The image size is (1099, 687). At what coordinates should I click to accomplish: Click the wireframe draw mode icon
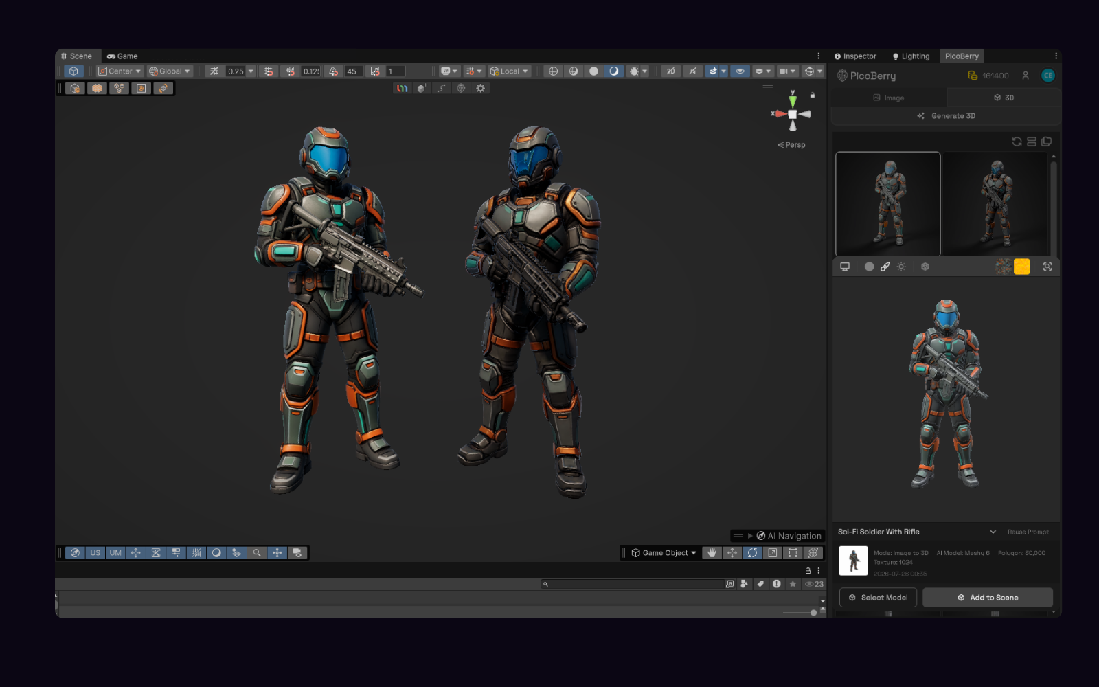tap(553, 71)
